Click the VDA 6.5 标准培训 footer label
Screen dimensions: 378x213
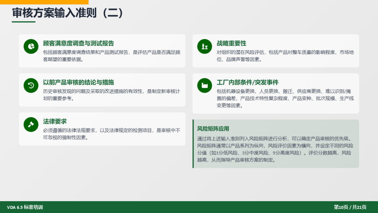point(25,207)
